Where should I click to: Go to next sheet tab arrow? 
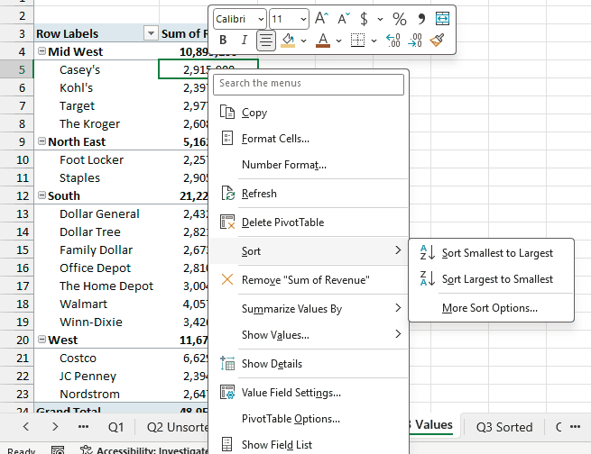click(55, 427)
